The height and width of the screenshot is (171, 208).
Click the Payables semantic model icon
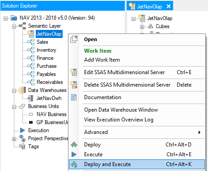click(31, 74)
